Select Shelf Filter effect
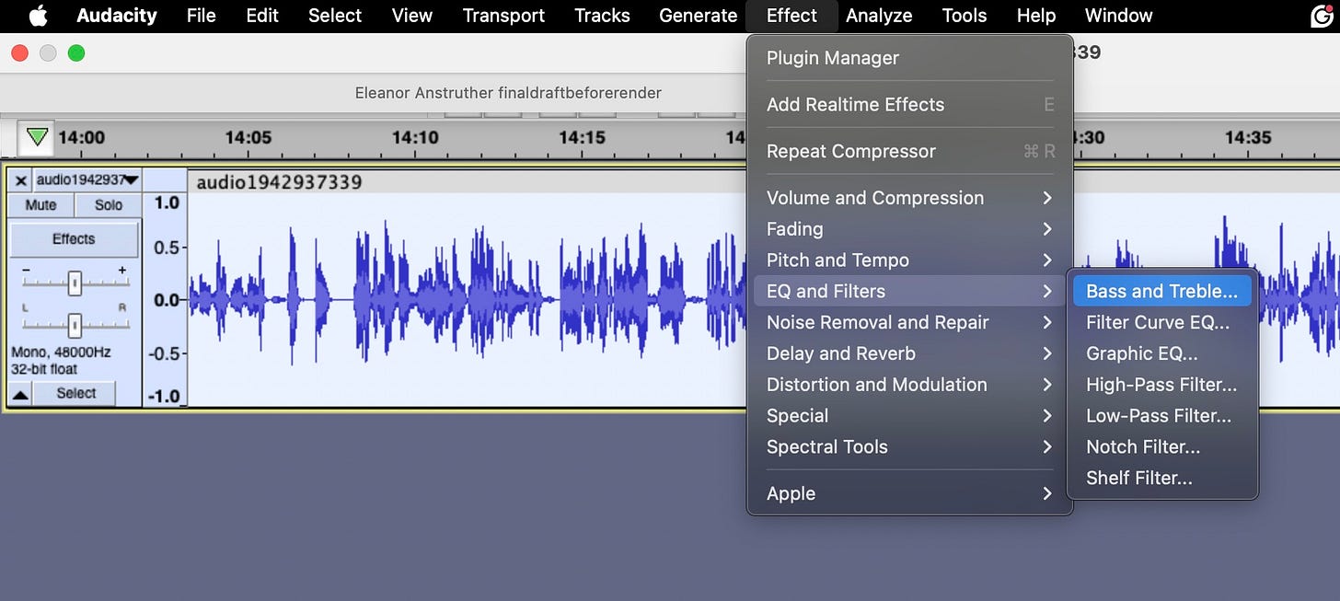Image resolution: width=1340 pixels, height=601 pixels. tap(1162, 479)
